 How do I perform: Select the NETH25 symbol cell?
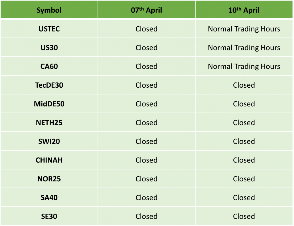[x=49, y=123]
